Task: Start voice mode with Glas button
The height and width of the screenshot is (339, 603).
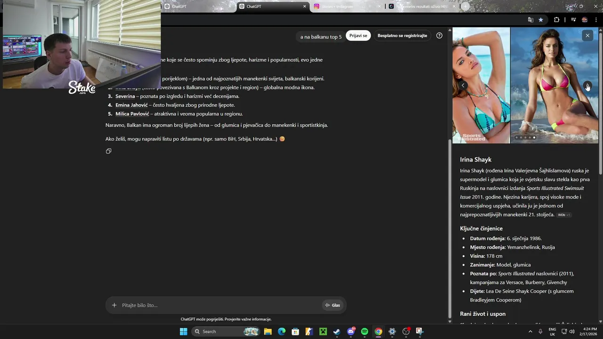Action: 332,305
